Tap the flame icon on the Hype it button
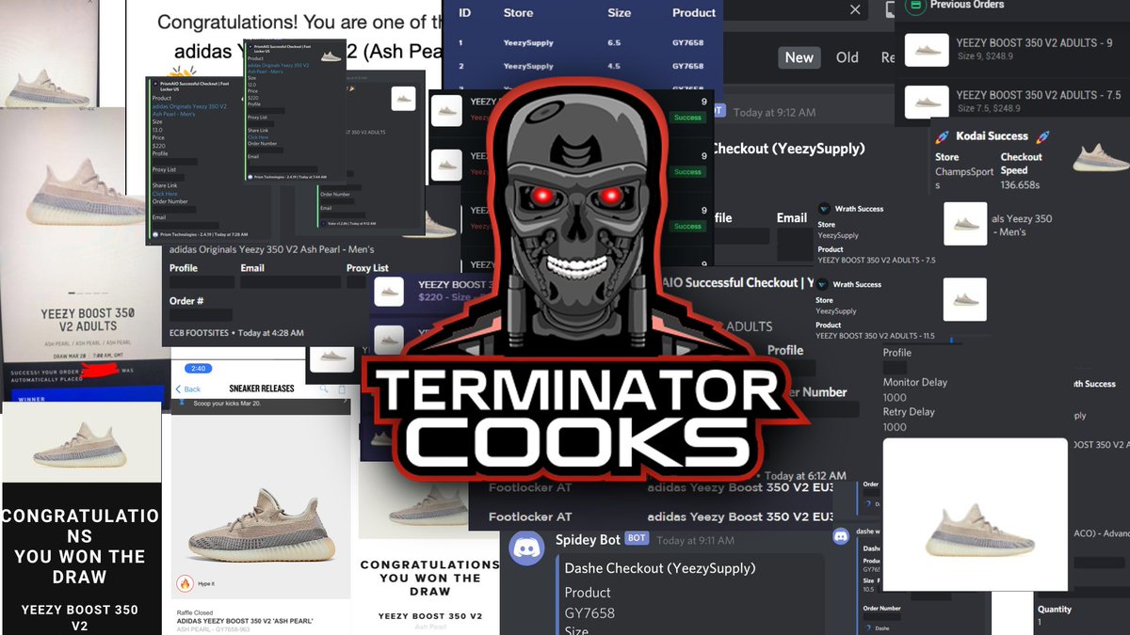This screenshot has height=635, width=1130. click(185, 583)
